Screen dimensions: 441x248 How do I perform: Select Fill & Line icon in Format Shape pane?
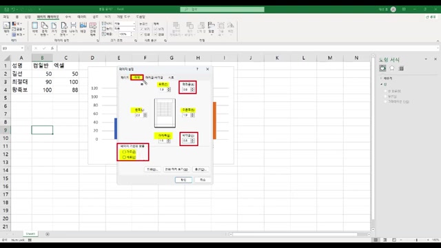tap(382, 68)
